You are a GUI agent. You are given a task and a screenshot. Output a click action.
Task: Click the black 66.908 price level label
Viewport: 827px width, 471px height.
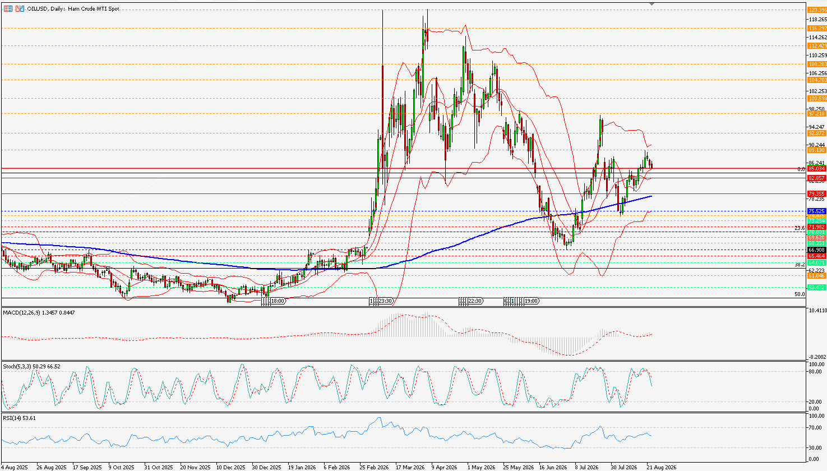816,250
